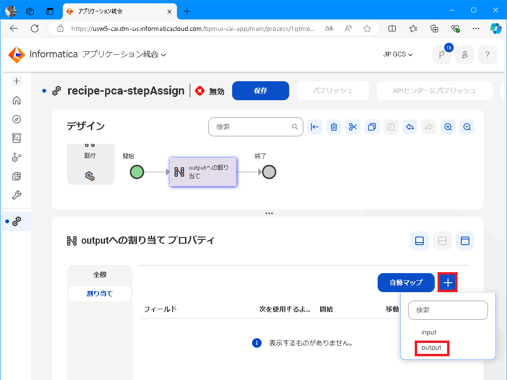
Task: Open the export file icon in left sidebar
Action: point(17,176)
